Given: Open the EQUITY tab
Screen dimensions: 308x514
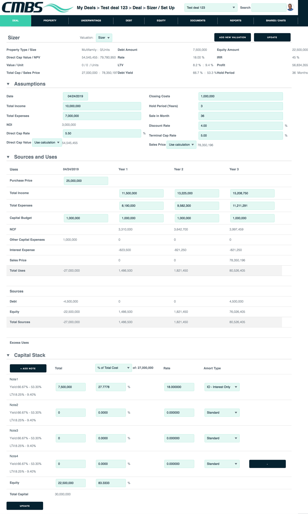Looking at the screenshot, I should [x=161, y=21].
